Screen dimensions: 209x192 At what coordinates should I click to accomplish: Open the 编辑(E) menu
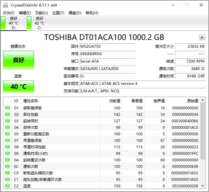[x=25, y=13]
